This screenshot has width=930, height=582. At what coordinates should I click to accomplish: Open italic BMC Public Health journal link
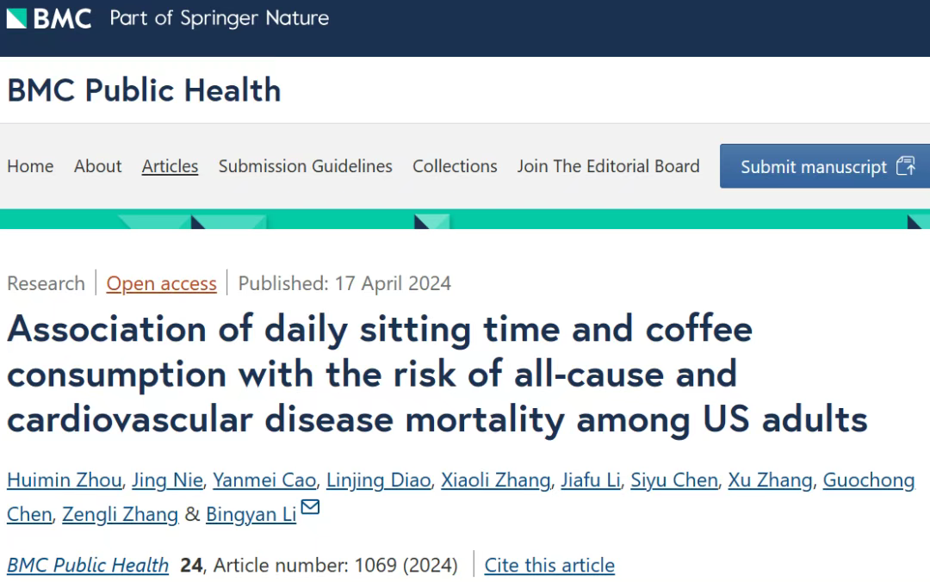pos(88,566)
